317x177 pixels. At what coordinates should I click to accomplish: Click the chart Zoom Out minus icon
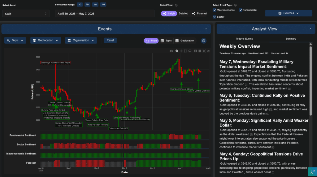pyautogui.click(x=200, y=51)
